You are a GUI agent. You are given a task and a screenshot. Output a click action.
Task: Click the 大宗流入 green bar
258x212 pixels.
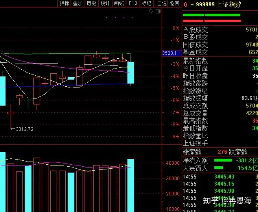coord(219,168)
